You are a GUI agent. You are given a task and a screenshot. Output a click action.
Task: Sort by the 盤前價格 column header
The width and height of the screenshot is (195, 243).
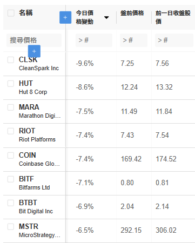pyautogui.click(x=132, y=13)
